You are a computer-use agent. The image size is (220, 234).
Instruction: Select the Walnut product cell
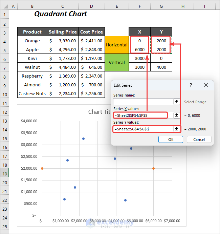pyautogui.click(x=32, y=67)
